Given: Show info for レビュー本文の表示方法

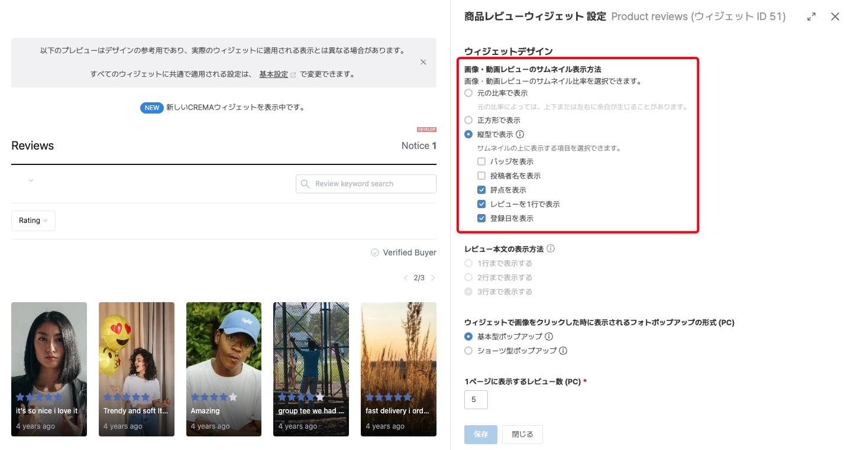Looking at the screenshot, I should [x=551, y=249].
